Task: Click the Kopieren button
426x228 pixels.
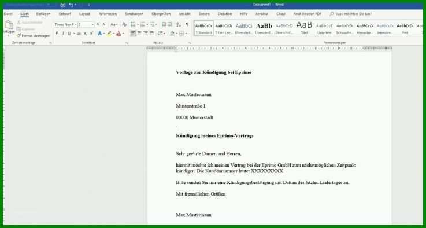Action: 26,29
